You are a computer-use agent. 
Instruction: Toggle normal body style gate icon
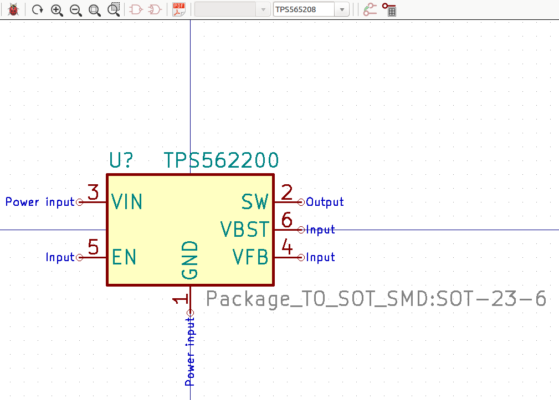coord(136,9)
